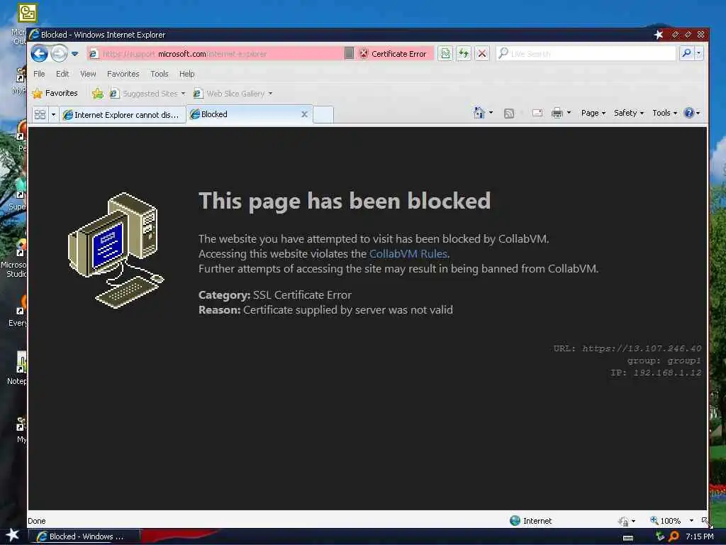The height and width of the screenshot is (545, 726).
Task: Click the green network tray icon
Action: (660, 536)
